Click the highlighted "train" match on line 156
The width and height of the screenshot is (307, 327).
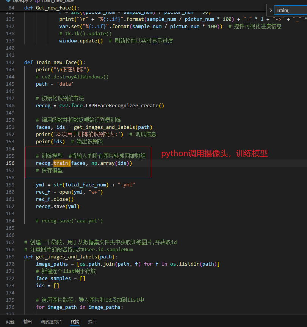[x=61, y=163]
